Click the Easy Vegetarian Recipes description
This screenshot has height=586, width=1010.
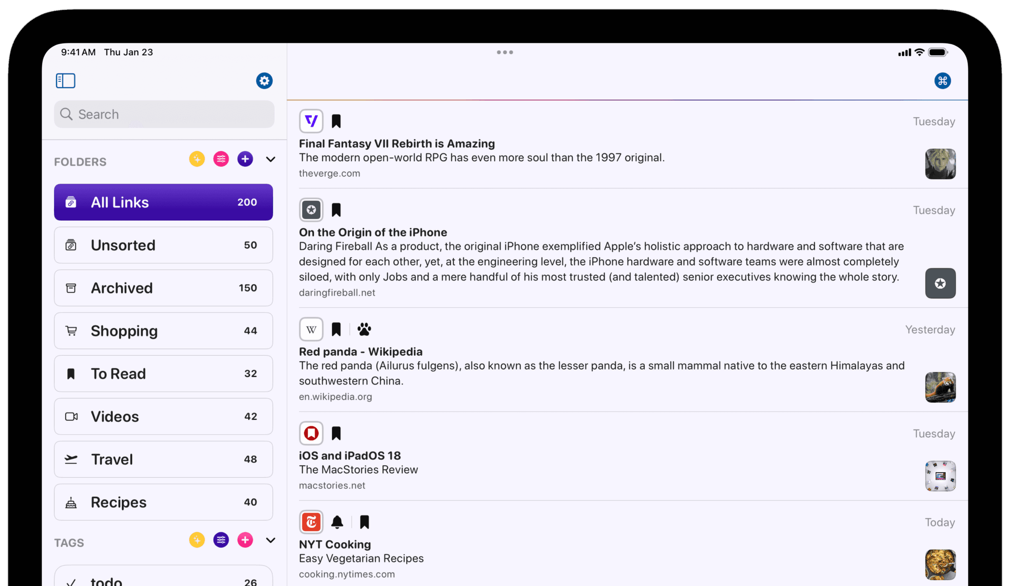(361, 558)
